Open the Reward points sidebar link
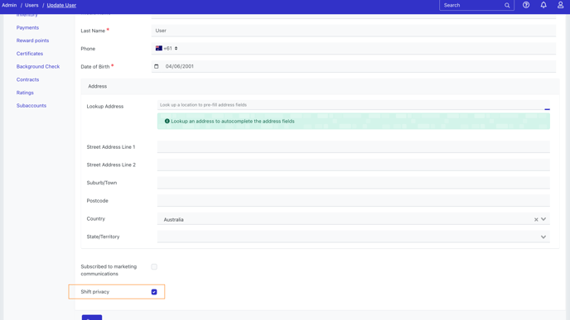 pyautogui.click(x=32, y=41)
